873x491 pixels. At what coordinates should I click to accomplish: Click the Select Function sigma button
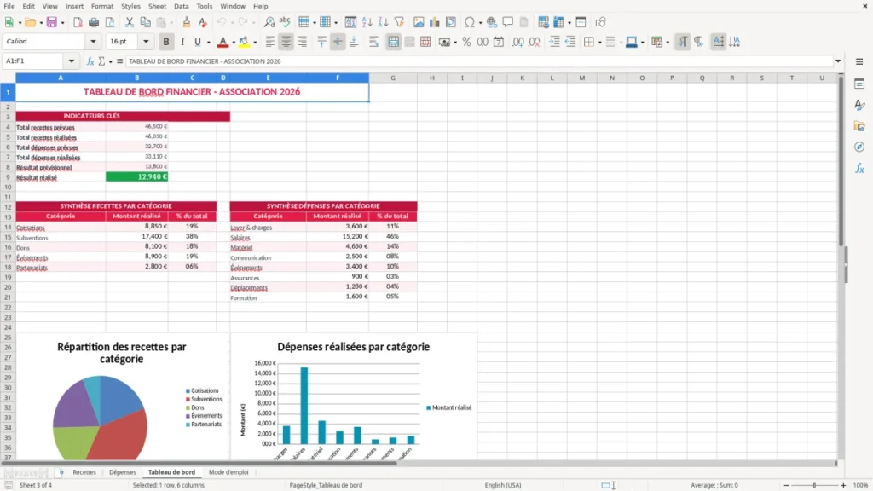coord(101,61)
